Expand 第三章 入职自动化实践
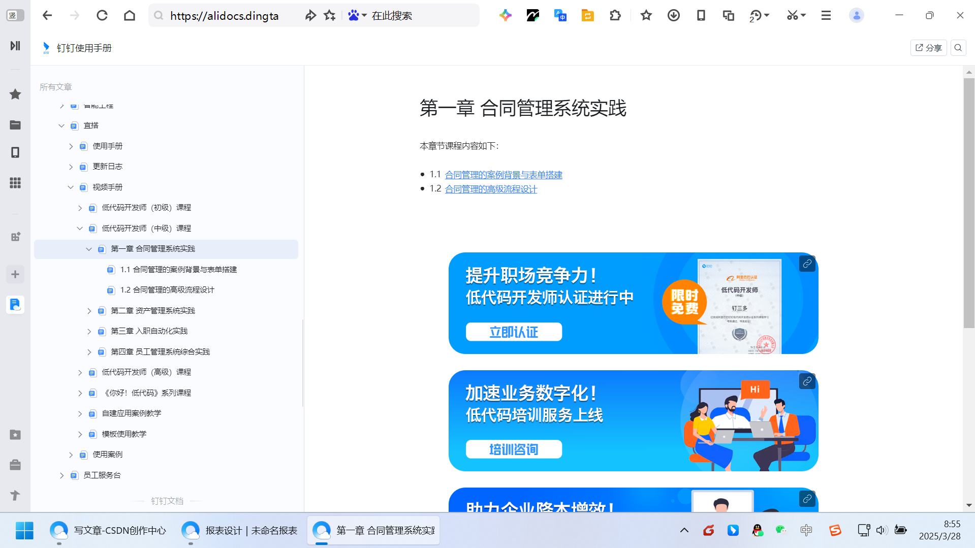The height and width of the screenshot is (548, 975). click(x=89, y=331)
